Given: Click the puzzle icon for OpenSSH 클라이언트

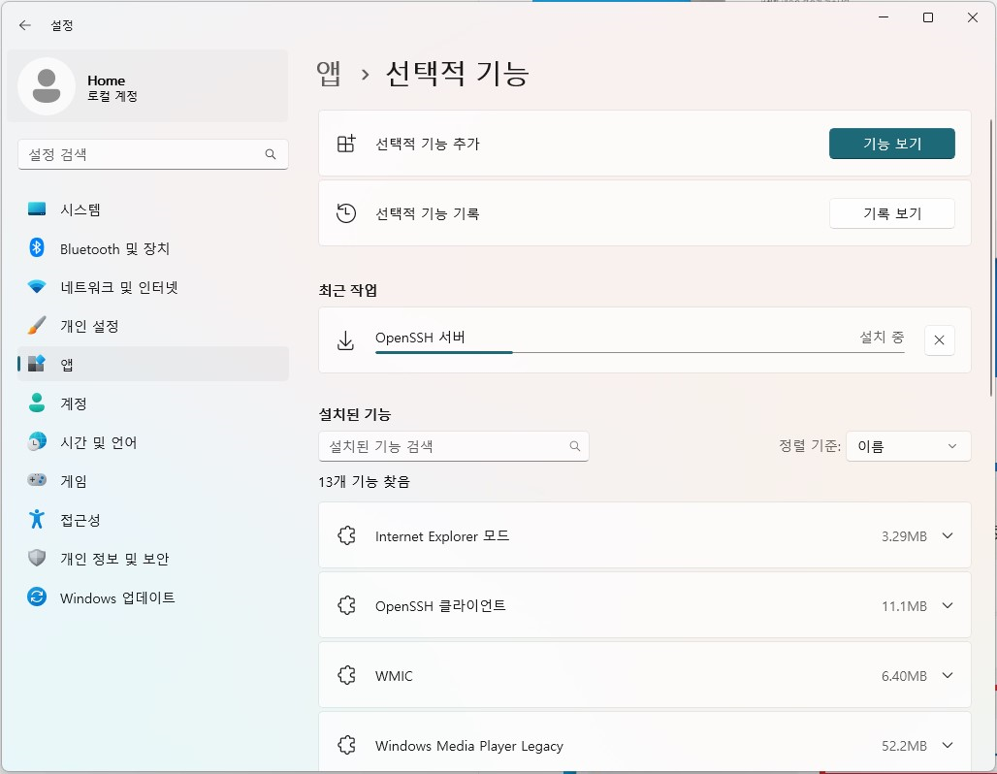Looking at the screenshot, I should coord(346,605).
